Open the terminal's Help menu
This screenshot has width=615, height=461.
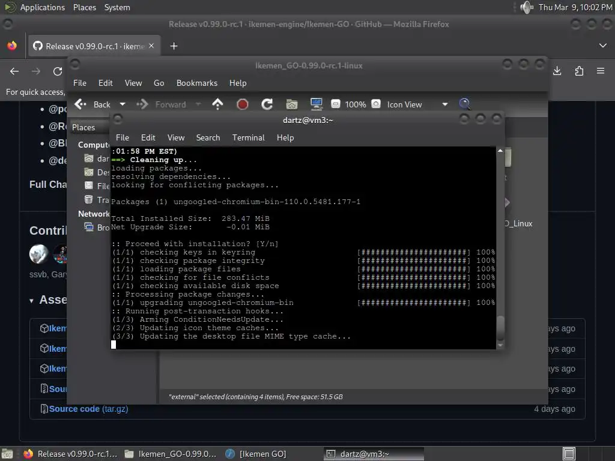coord(285,137)
